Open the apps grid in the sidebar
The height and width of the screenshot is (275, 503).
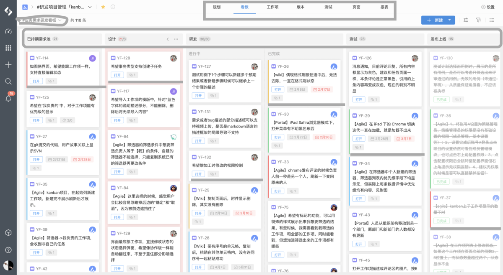[8, 48]
